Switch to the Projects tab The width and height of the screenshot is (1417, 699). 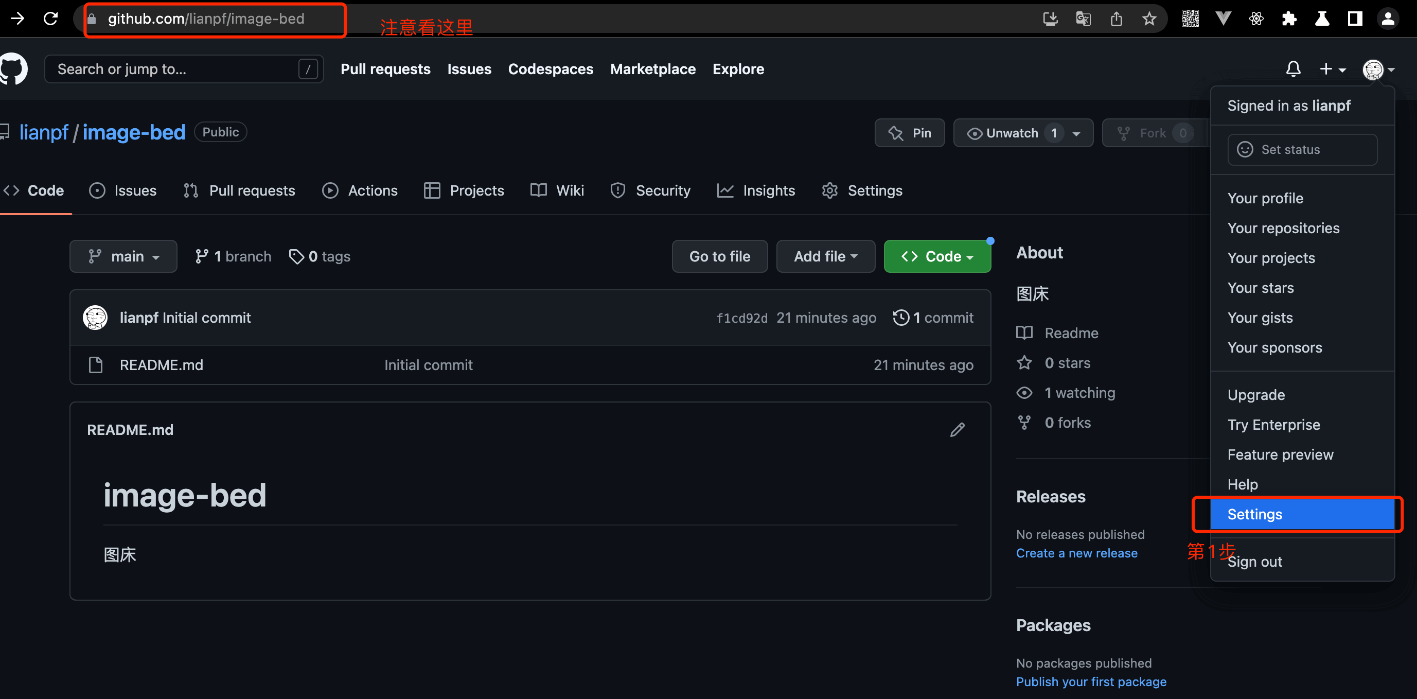pyautogui.click(x=464, y=191)
